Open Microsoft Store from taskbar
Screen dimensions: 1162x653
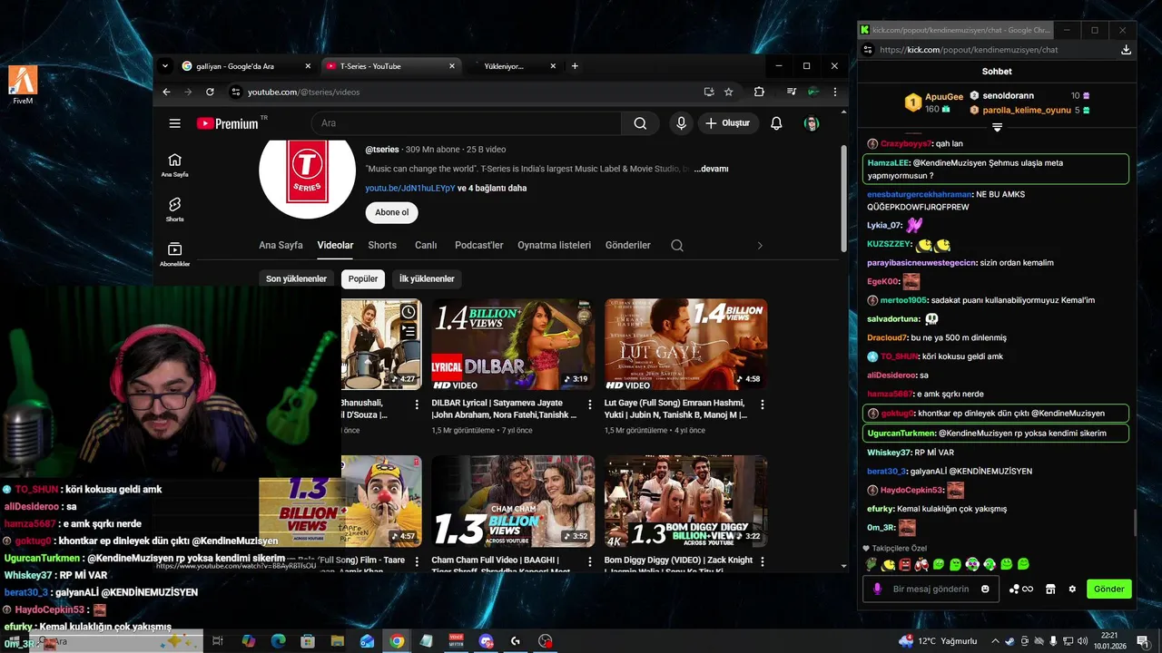[308, 641]
